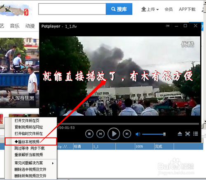Click the Potplayer title text
Screen dimensions: 206x180
point(59,26)
